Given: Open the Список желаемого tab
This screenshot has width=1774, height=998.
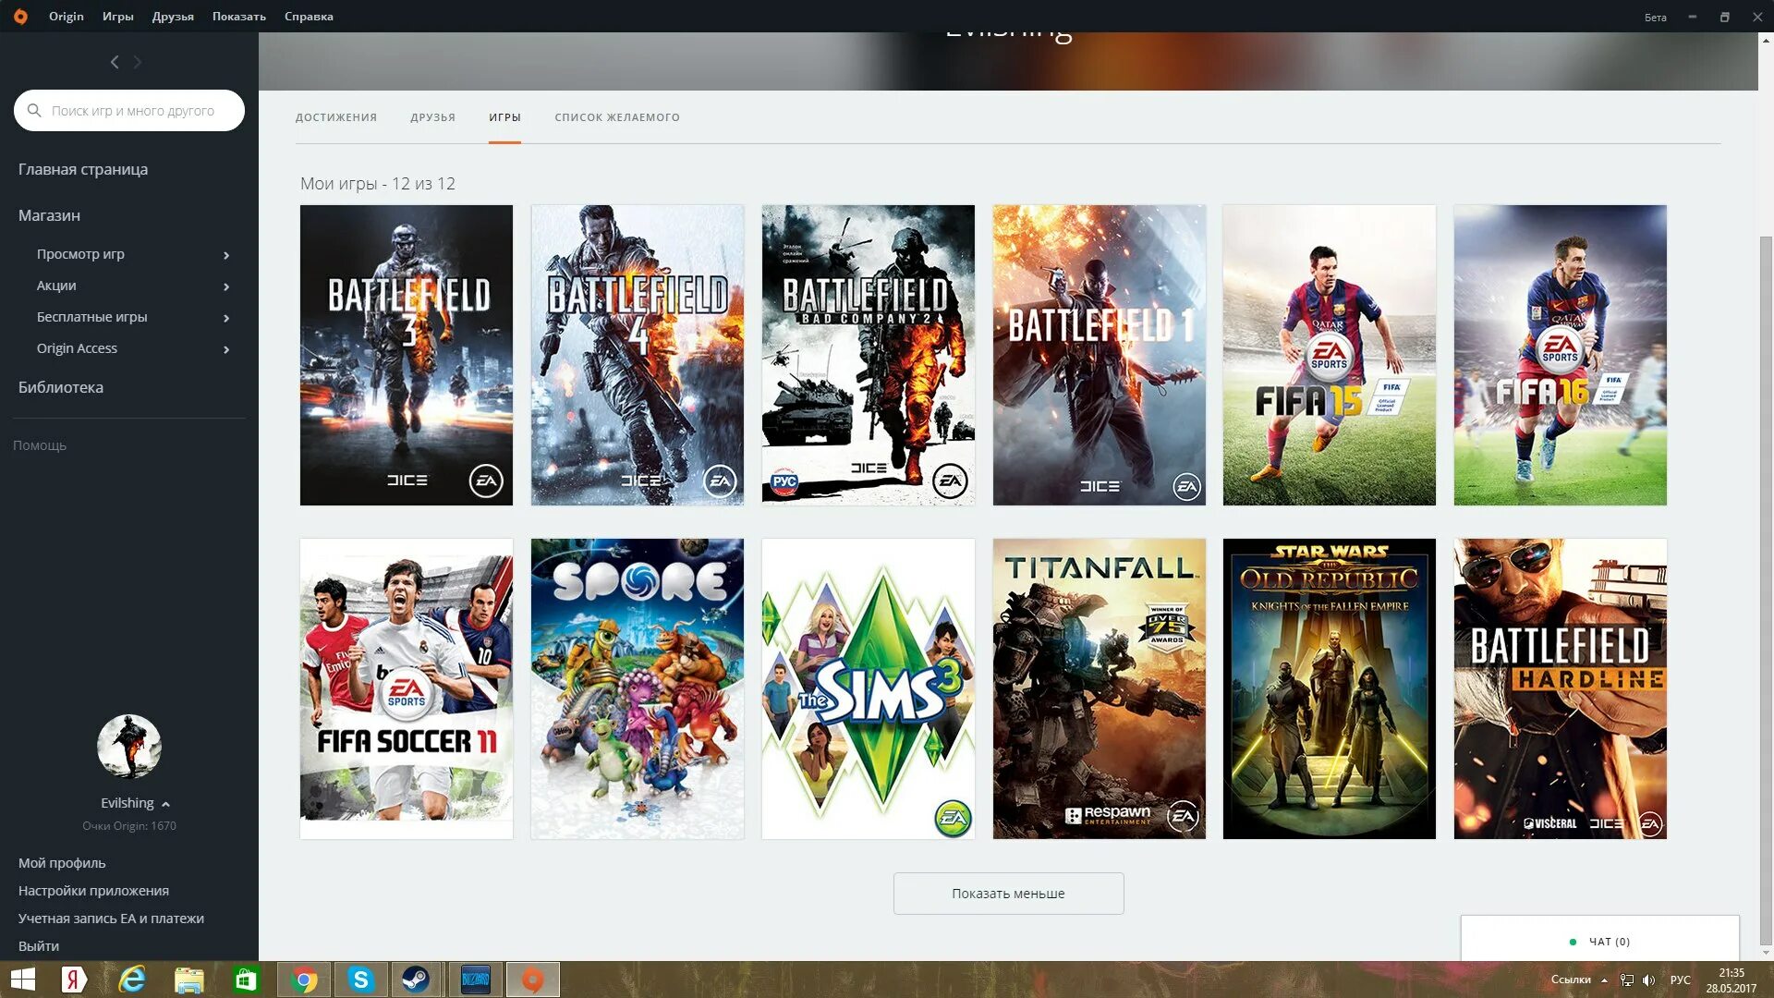Looking at the screenshot, I should (617, 117).
